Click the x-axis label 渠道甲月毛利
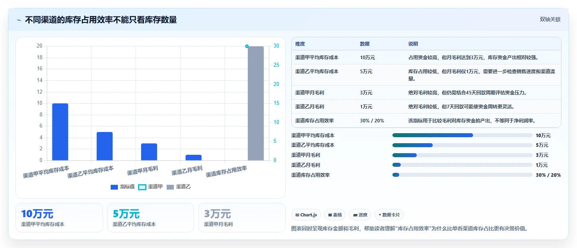The width and height of the screenshot is (577, 248). click(143, 171)
